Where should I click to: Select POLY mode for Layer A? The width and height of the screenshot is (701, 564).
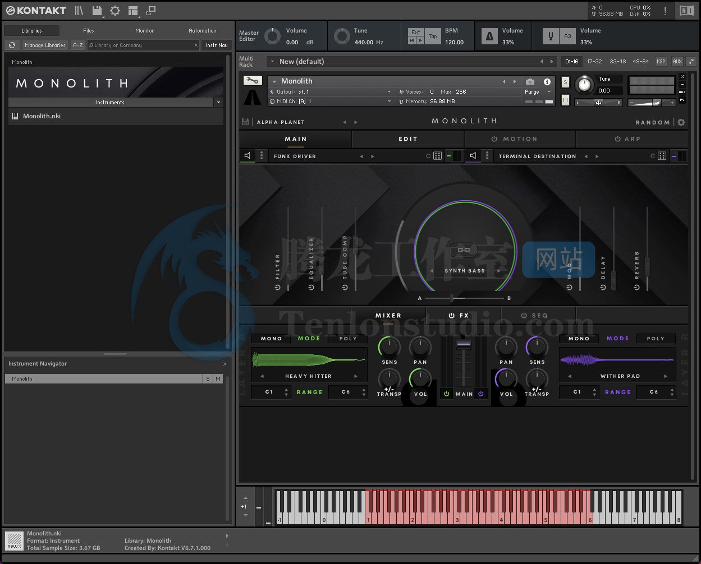(348, 339)
